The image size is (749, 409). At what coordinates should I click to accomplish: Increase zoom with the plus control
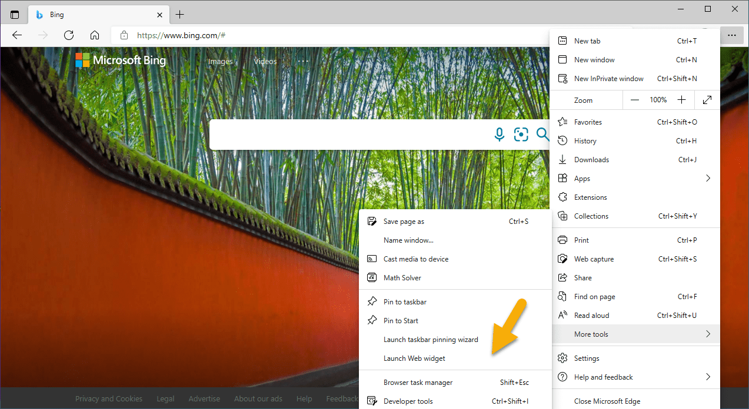681,99
